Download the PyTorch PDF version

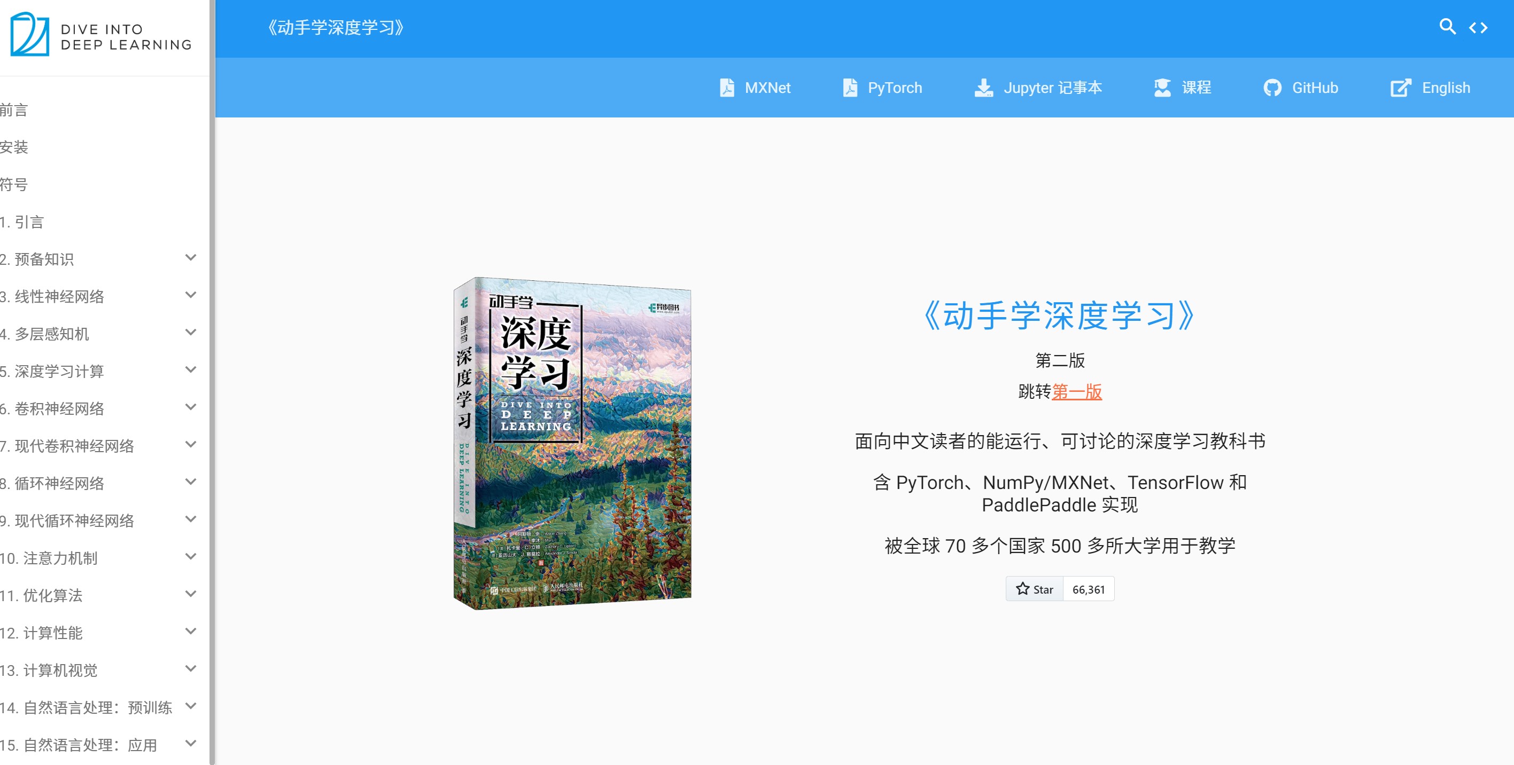(882, 88)
